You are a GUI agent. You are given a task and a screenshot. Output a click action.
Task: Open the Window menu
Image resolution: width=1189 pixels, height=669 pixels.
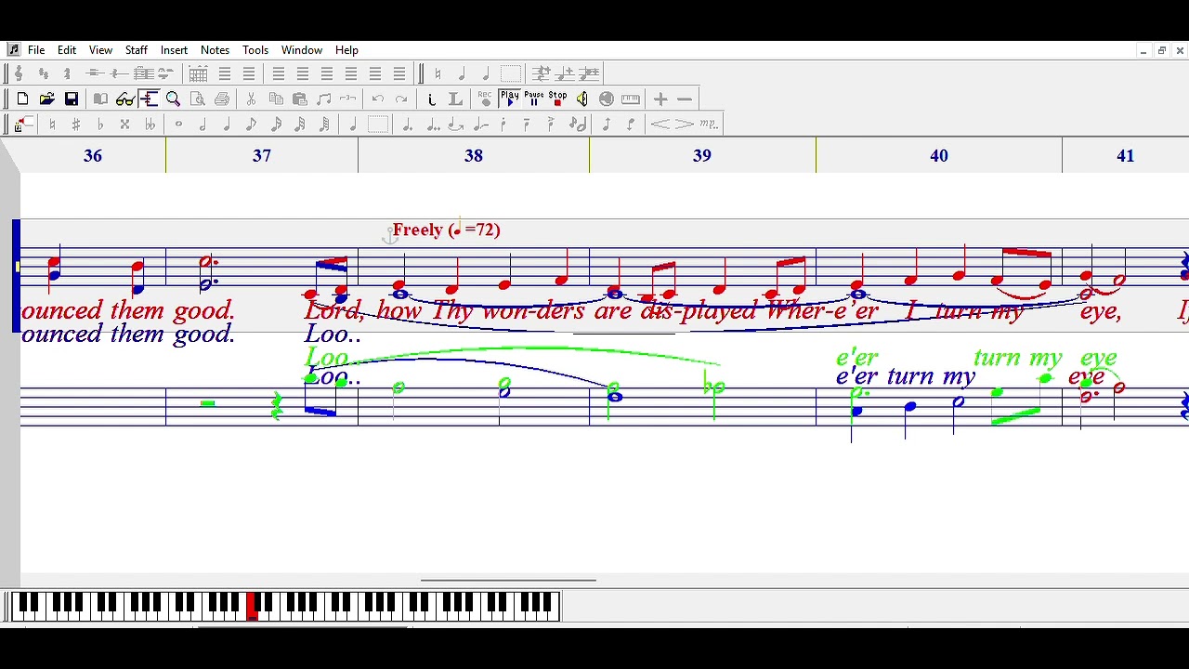tap(302, 50)
